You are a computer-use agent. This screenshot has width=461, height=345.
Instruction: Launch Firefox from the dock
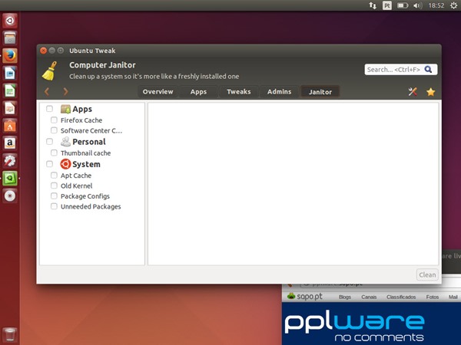pos(10,56)
